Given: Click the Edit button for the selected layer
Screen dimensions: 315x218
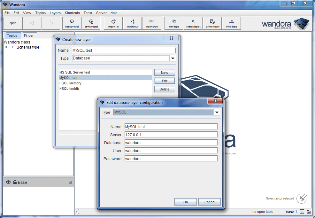Looking at the screenshot, I should pos(165,81).
